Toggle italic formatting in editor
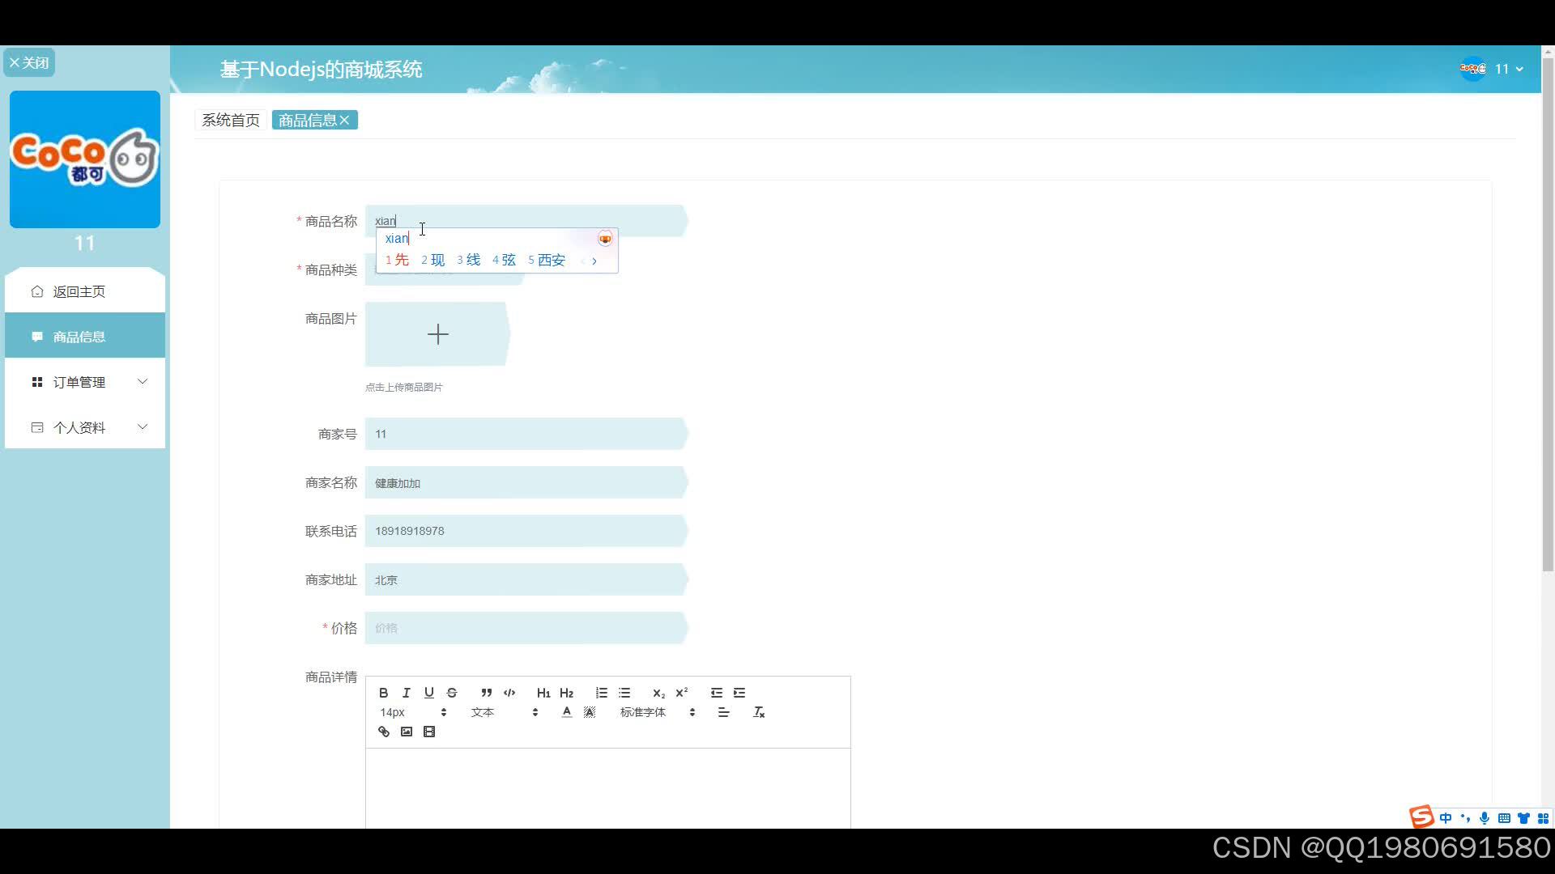 [407, 693]
